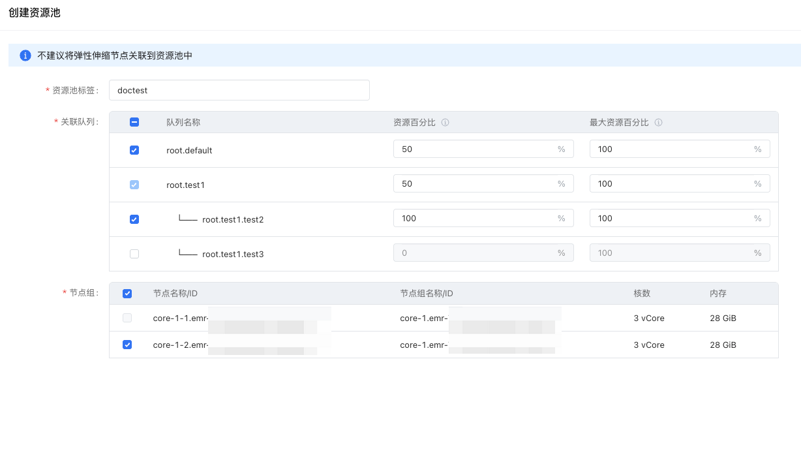Viewport: 801px width, 449px height.
Task: Click the core-1-2.emr node name
Action: point(181,345)
